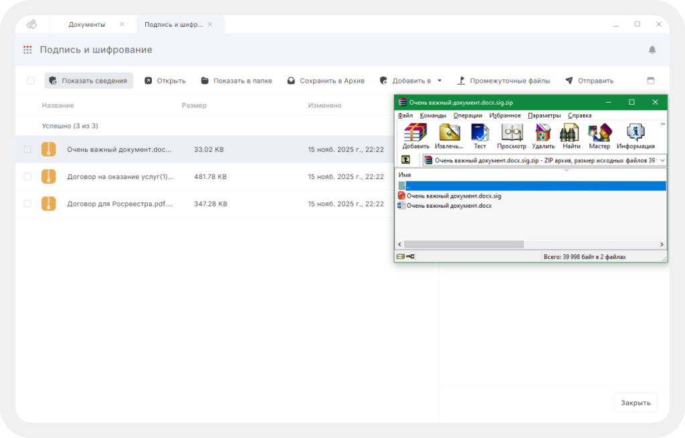The width and height of the screenshot is (685, 438).
Task: Open the Найти search binoculars icon
Action: click(571, 133)
